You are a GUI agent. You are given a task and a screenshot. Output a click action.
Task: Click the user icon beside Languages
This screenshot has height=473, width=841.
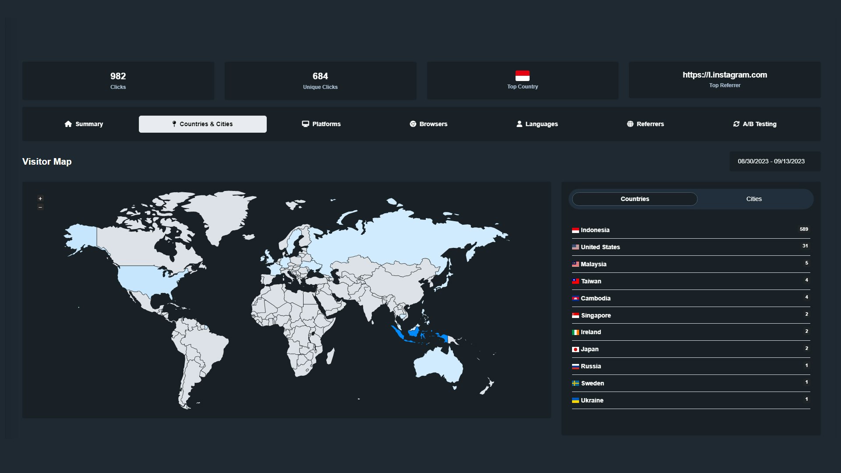519,124
